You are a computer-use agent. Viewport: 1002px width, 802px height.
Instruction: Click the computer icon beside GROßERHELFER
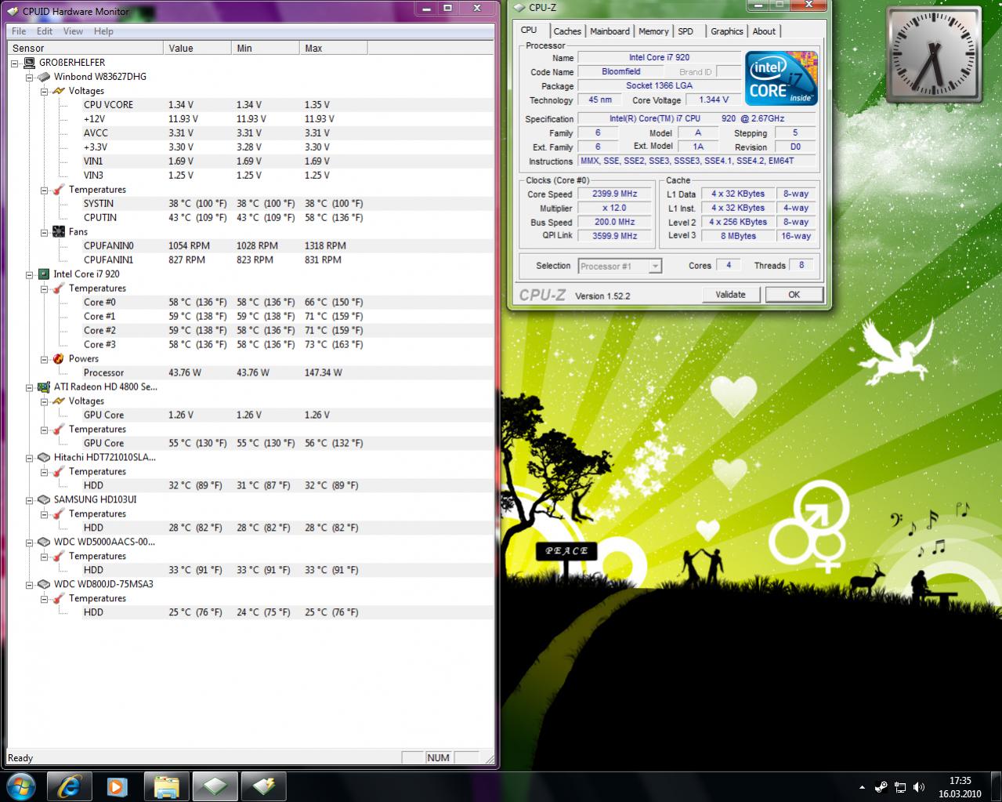(29, 63)
